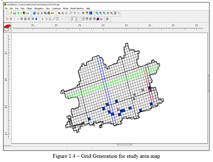The height and width of the screenshot is (162, 213).
Task: Open the File menu
Action: [x=6, y=8]
